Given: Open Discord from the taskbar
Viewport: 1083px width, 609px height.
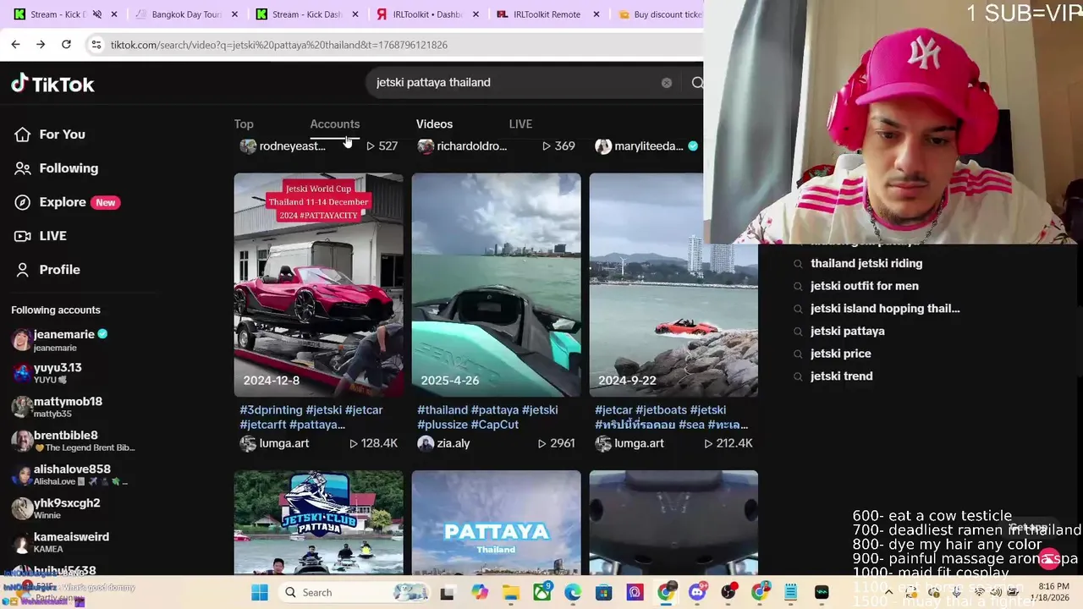Looking at the screenshot, I should coord(697,592).
